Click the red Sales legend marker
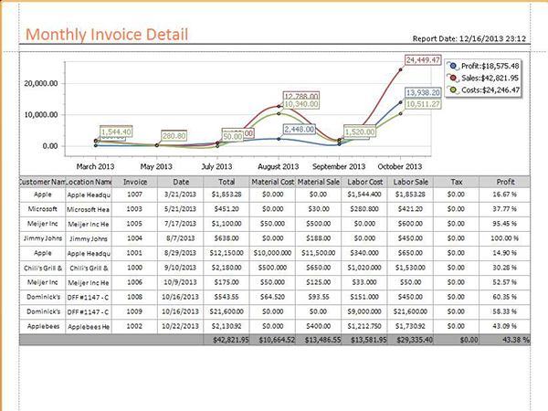Viewport: 548px width, 411px height. tap(452, 78)
